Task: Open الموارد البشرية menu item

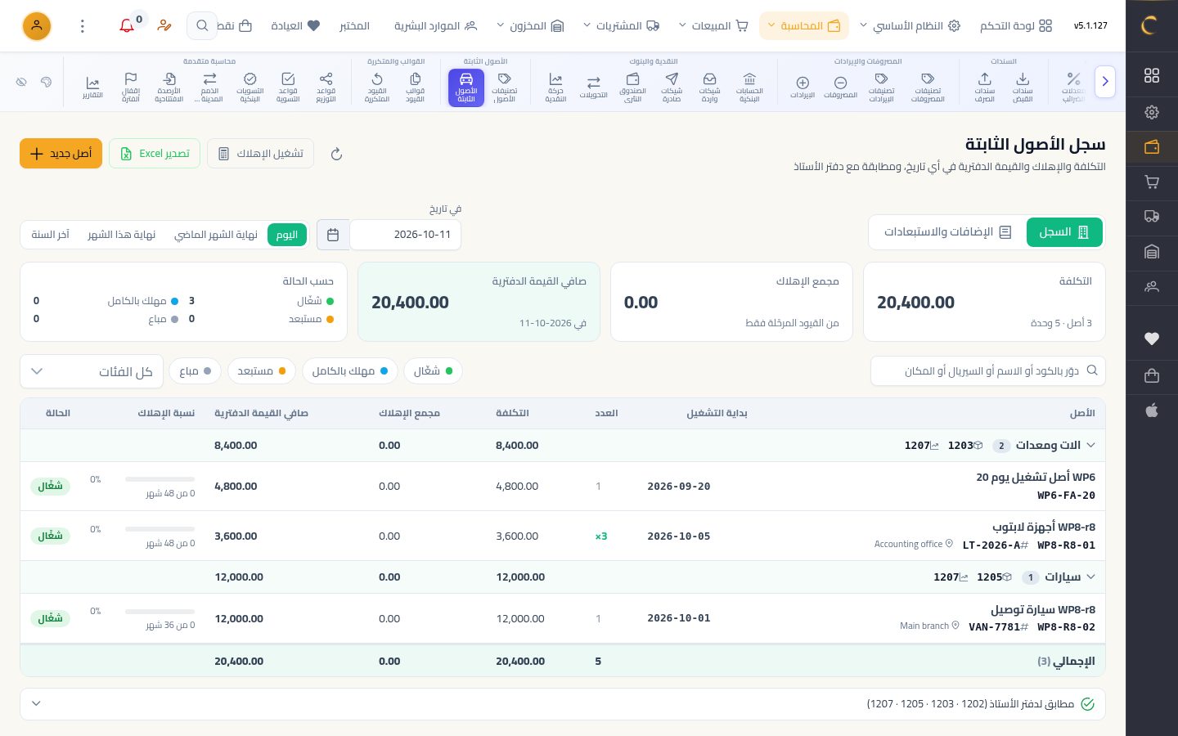Action: [x=435, y=26]
